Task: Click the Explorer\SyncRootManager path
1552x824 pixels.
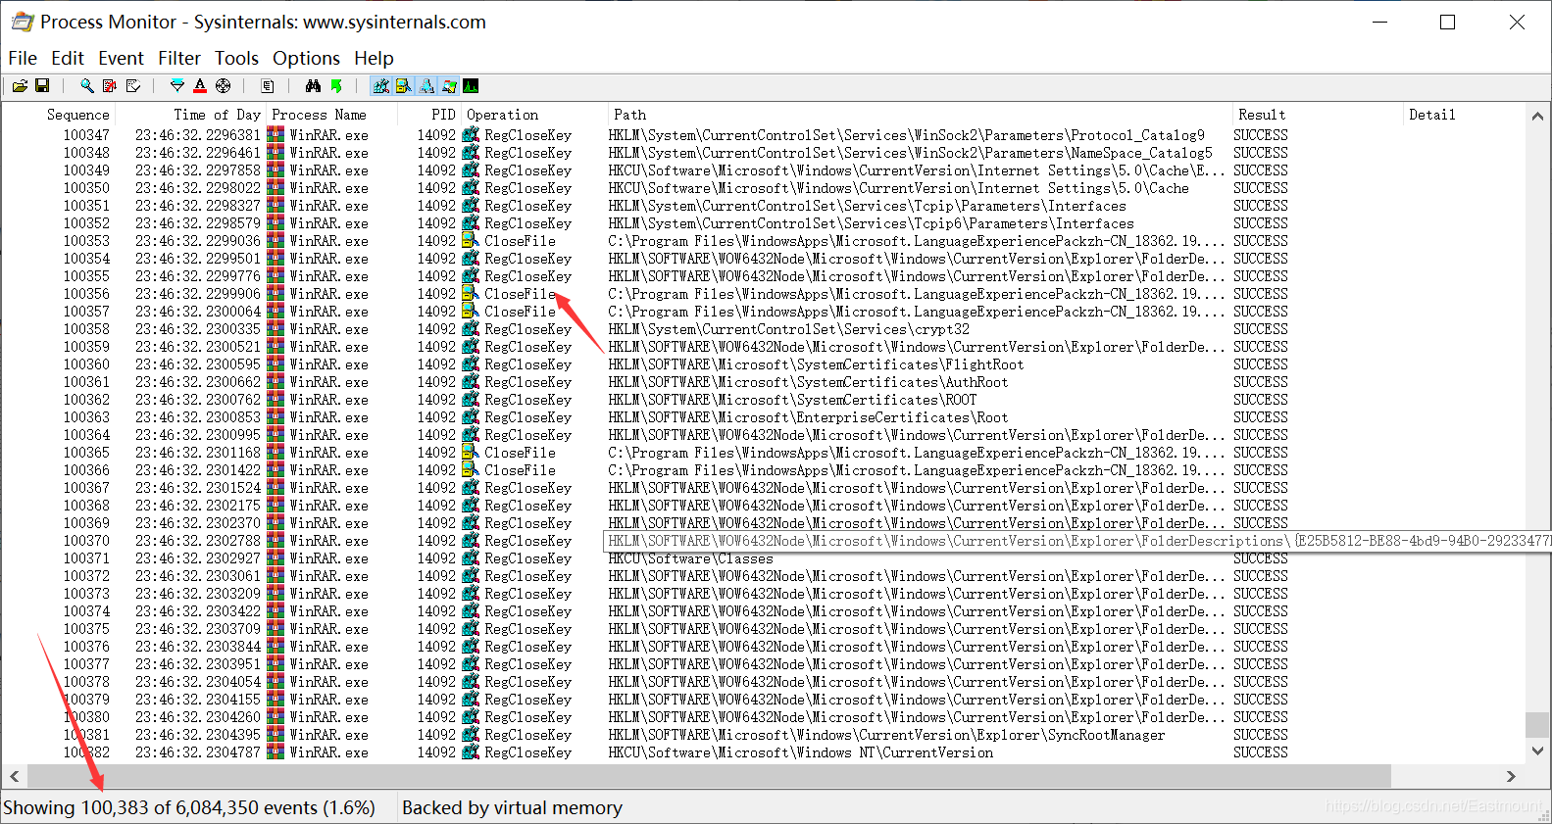Action: [x=886, y=735]
